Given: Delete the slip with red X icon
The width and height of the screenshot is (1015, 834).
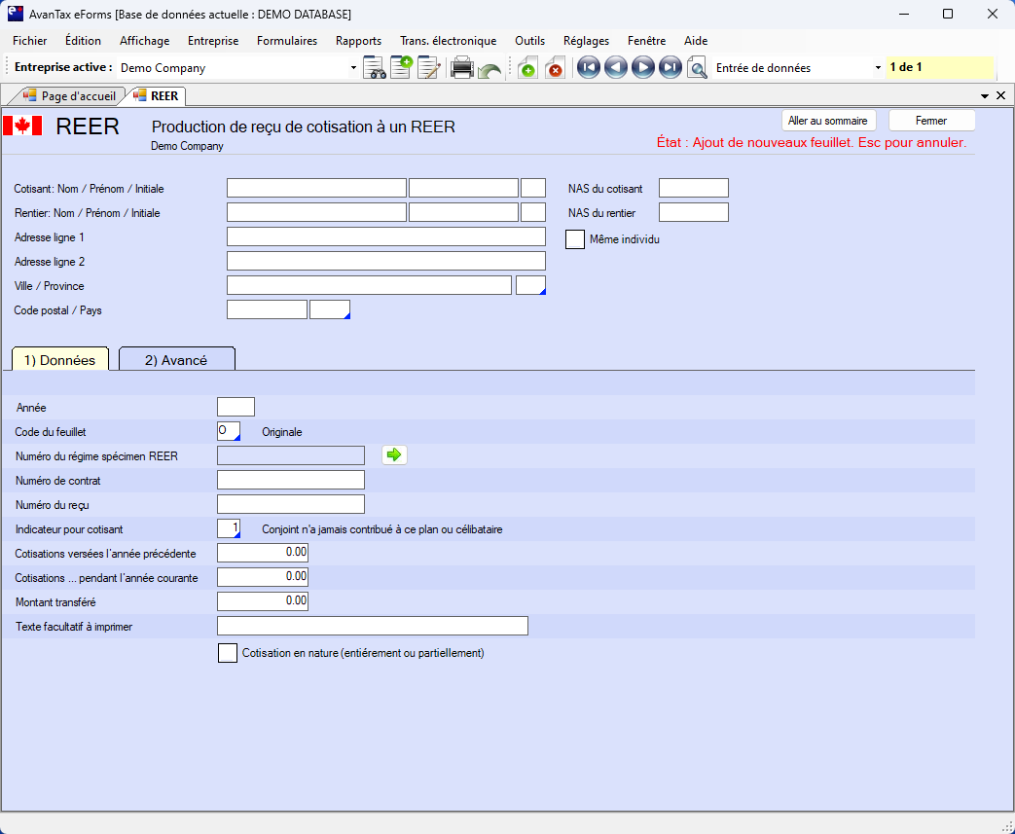Looking at the screenshot, I should [x=555, y=68].
